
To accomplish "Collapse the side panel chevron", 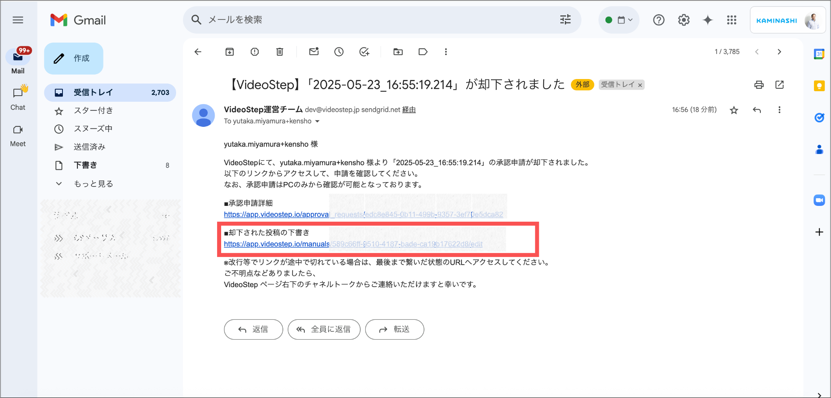I will 819,395.
